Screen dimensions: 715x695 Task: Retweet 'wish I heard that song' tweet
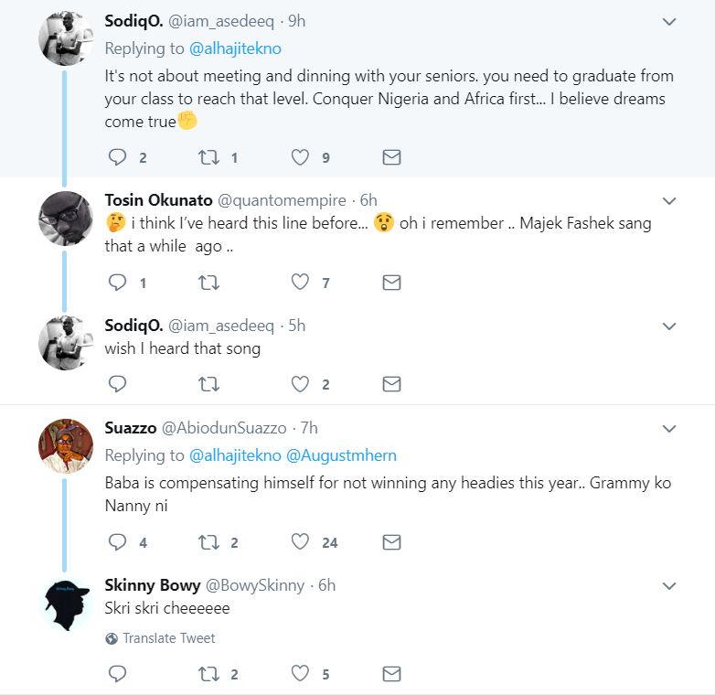[208, 384]
